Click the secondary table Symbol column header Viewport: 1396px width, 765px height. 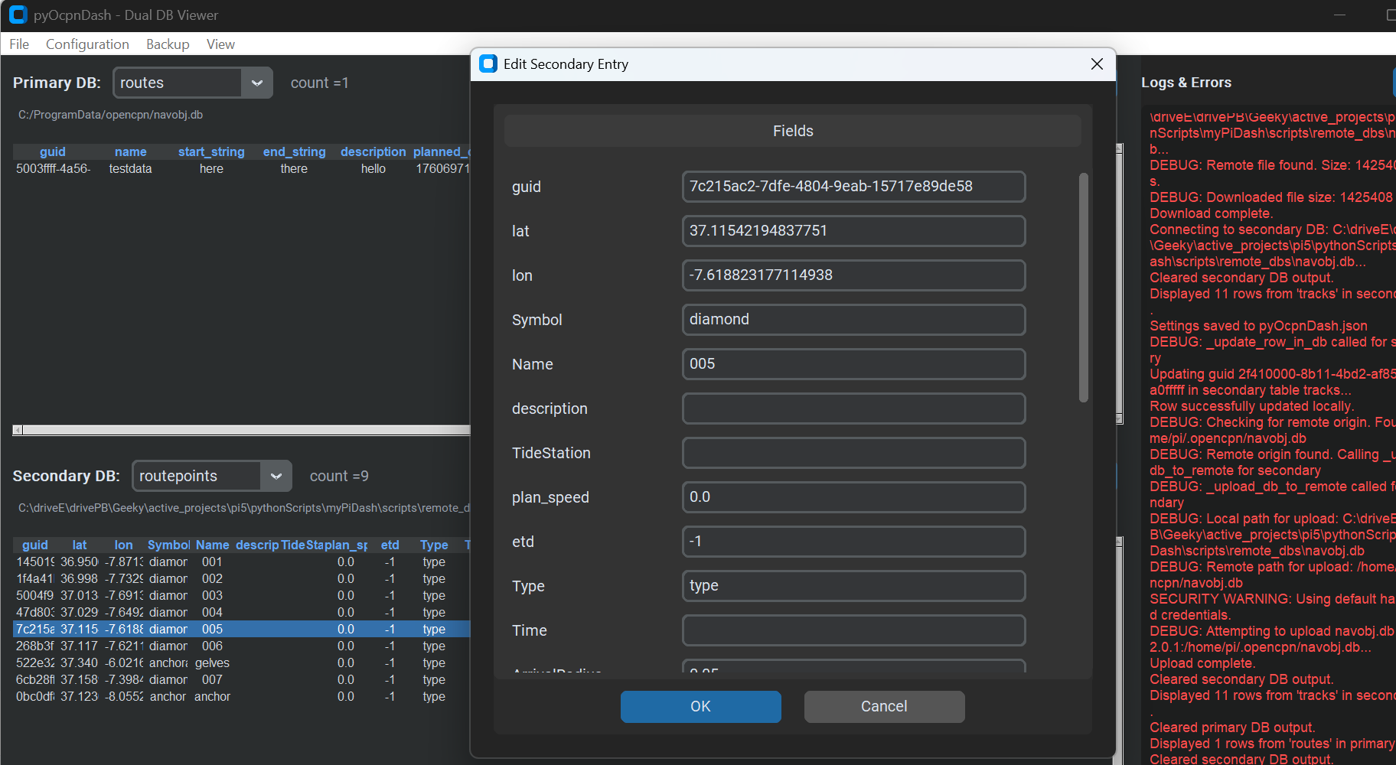168,545
